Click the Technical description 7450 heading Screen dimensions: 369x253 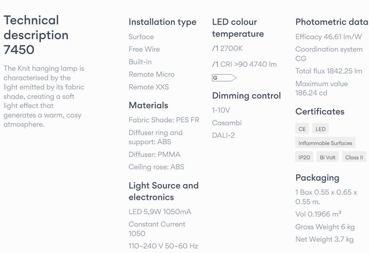pos(36,35)
